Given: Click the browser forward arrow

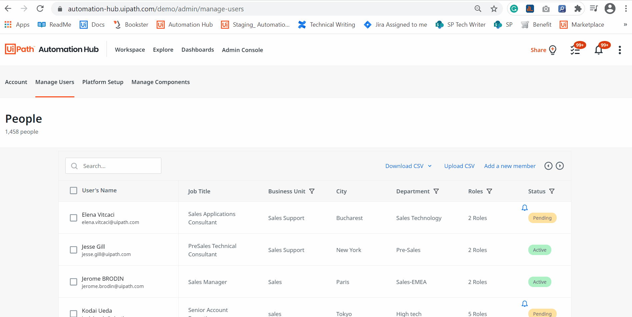Looking at the screenshot, I should pyautogui.click(x=24, y=9).
